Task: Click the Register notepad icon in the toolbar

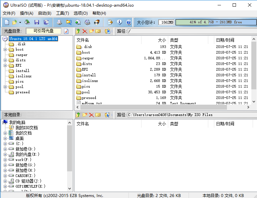Action: [x=110, y=22]
